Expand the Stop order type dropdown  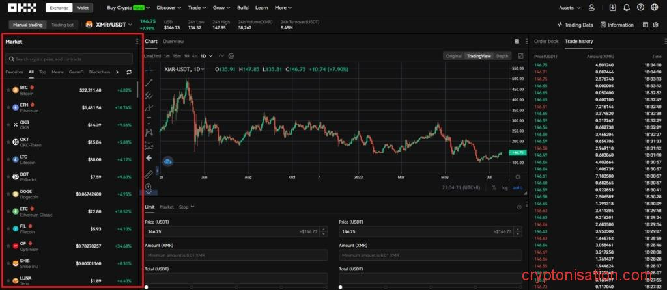point(186,207)
